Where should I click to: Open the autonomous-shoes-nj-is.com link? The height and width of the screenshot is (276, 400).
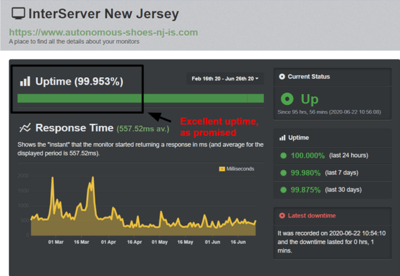(103, 33)
